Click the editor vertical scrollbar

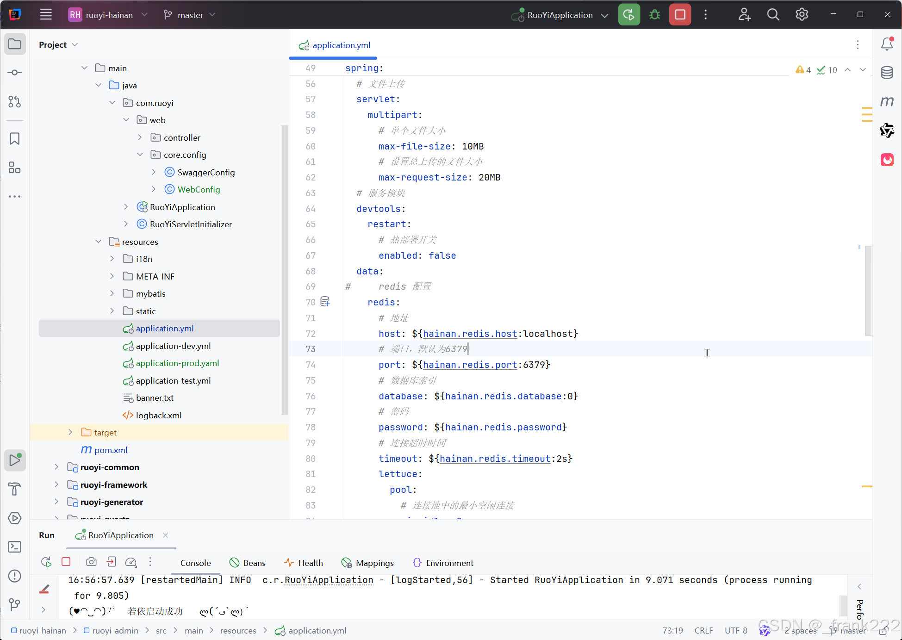[x=868, y=290]
